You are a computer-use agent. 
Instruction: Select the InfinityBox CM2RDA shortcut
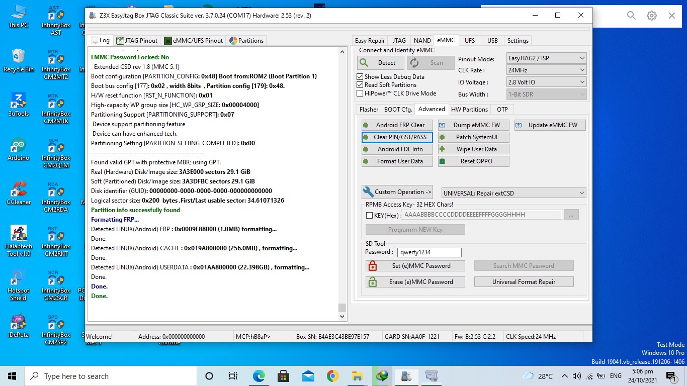pyautogui.click(x=56, y=197)
